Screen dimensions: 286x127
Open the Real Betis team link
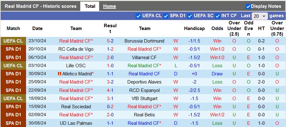pyautogui.click(x=144, y=114)
